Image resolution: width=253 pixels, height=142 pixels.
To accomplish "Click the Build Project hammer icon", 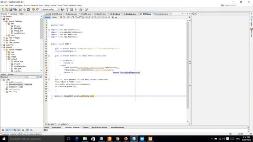I will point(67,9).
